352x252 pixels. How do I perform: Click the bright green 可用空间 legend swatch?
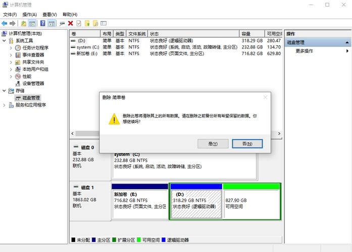[139, 240]
